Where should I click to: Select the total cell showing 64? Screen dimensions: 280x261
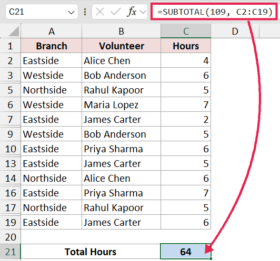click(x=186, y=252)
